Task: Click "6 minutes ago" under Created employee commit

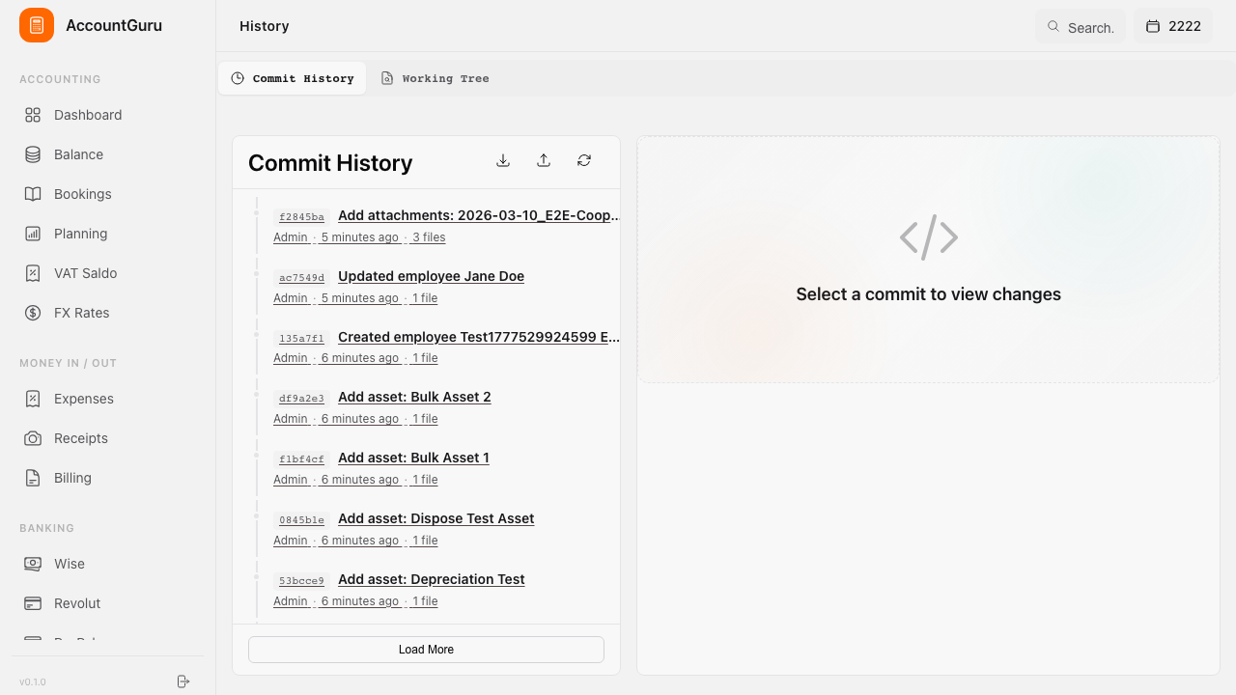Action: point(360,358)
